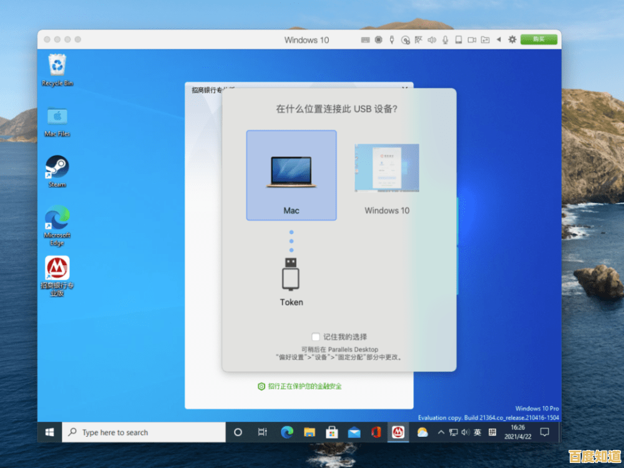Open Steam from the desktop

[x=57, y=168]
